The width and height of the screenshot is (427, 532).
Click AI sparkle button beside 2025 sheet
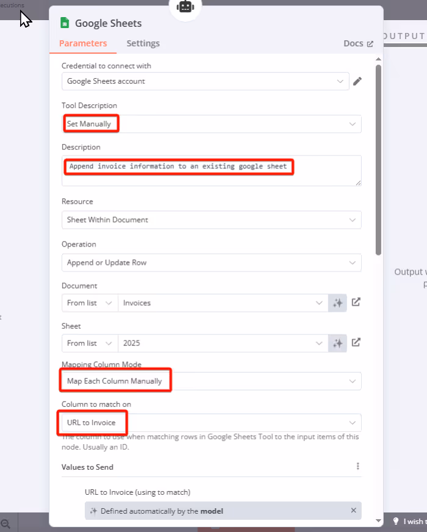pyautogui.click(x=337, y=343)
